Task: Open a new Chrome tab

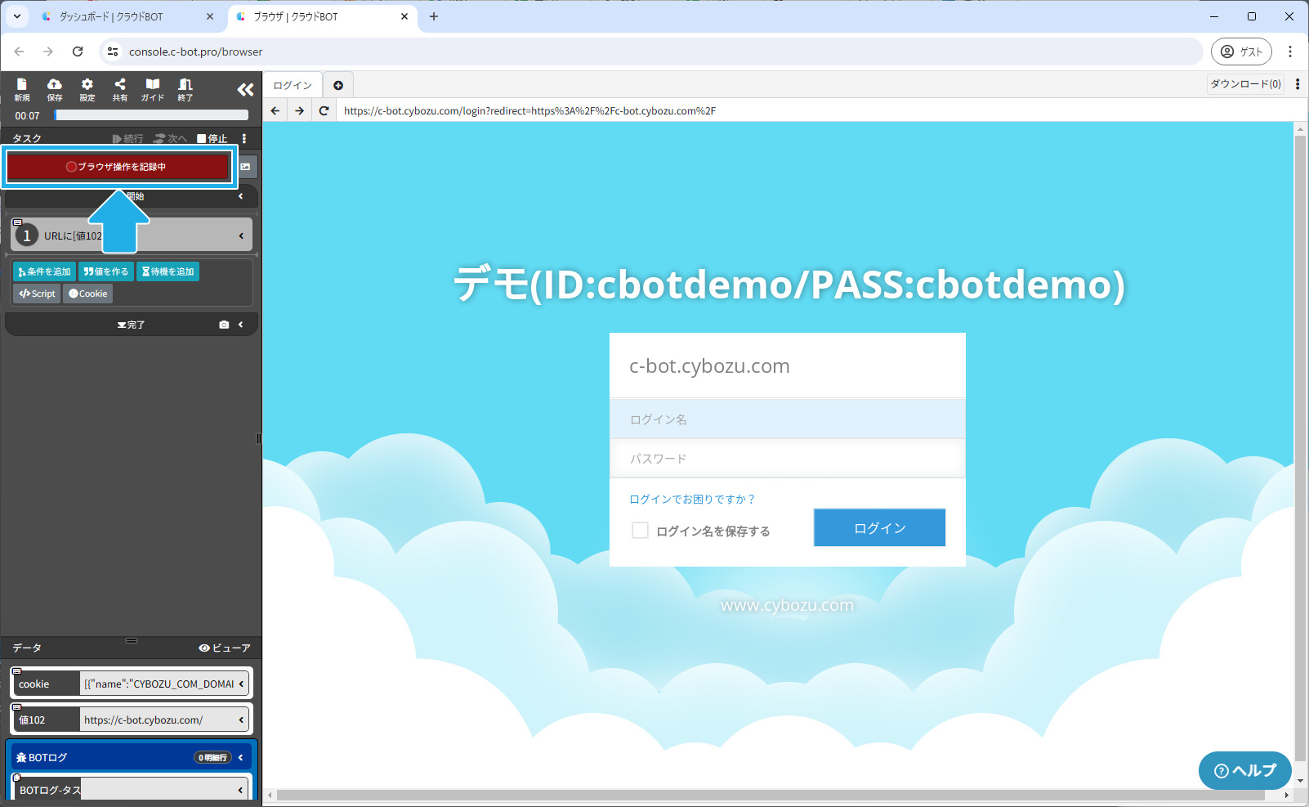Action: (434, 16)
